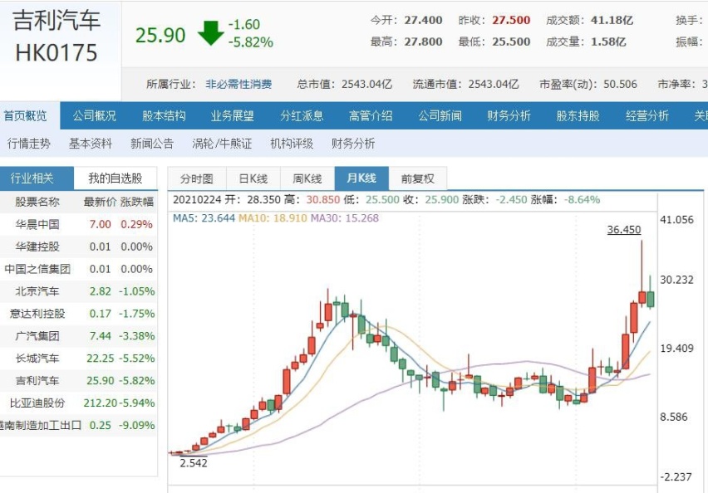Click the MA30: 15.268 indicator label
Screen dimensions: 708x493
tap(345, 218)
